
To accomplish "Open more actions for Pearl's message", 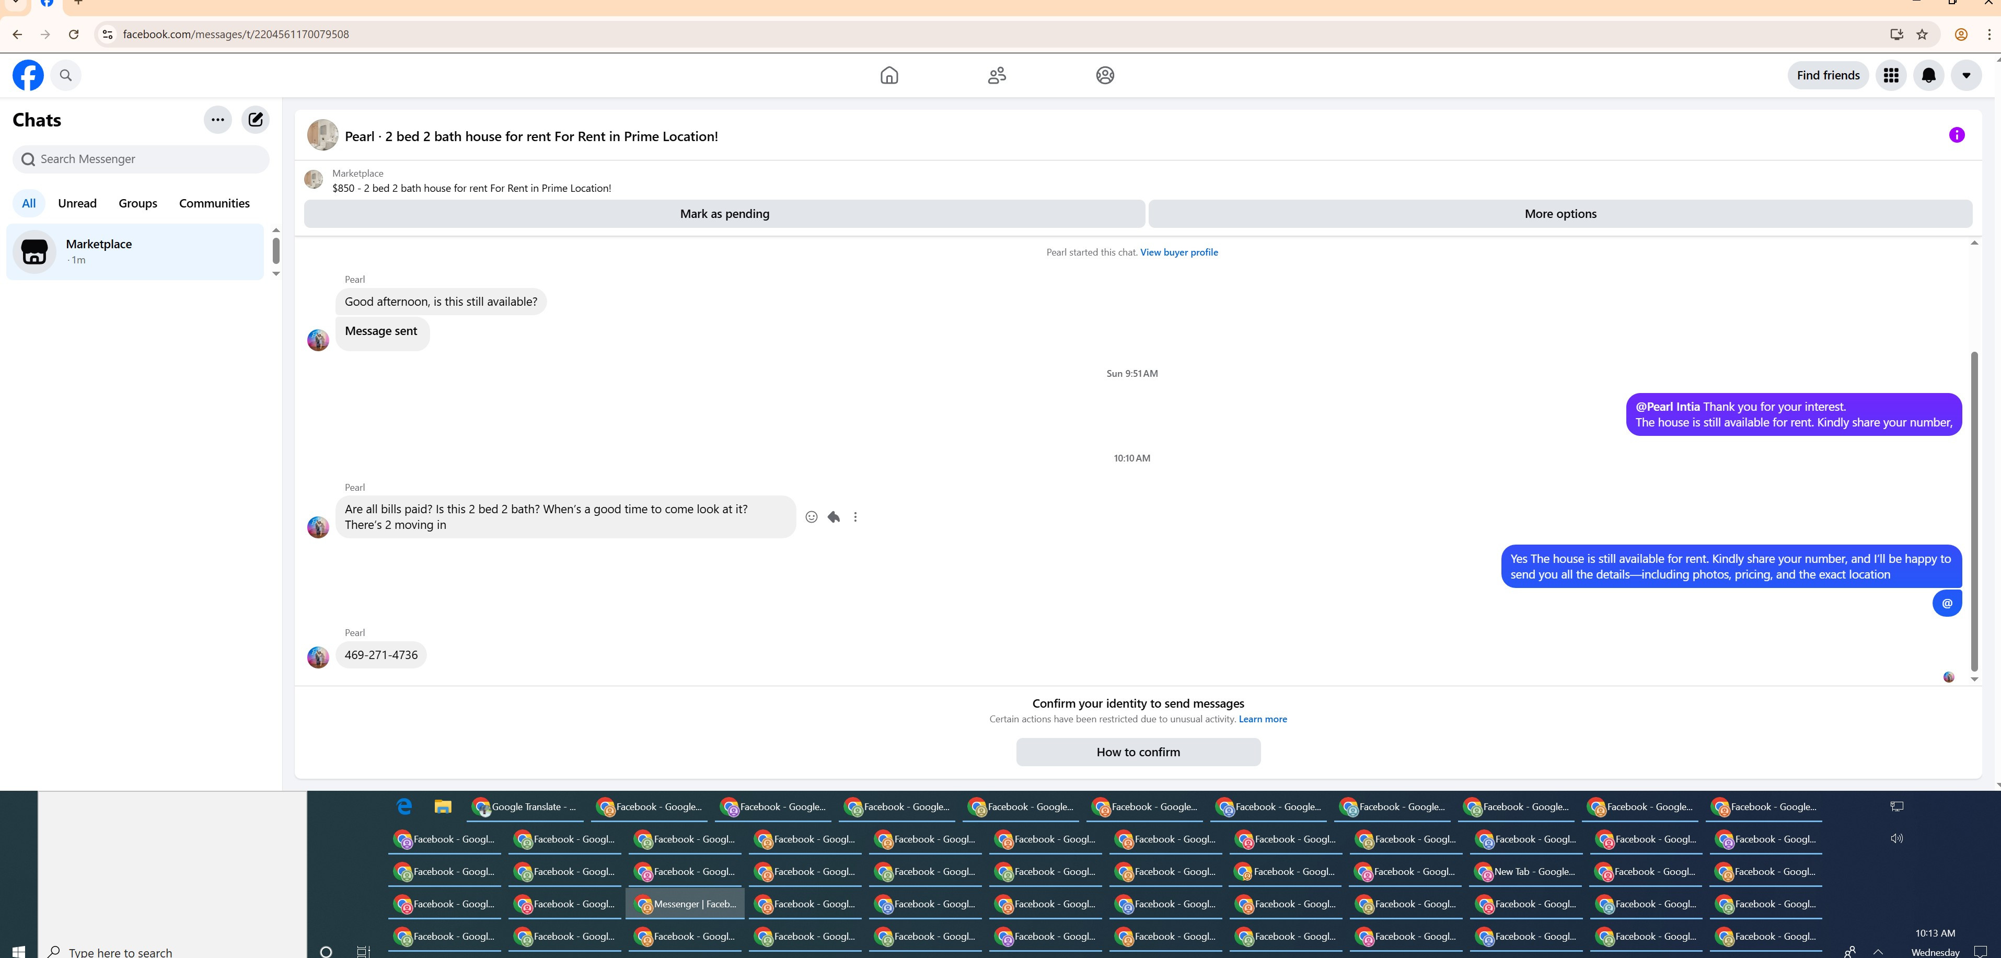I will [855, 517].
